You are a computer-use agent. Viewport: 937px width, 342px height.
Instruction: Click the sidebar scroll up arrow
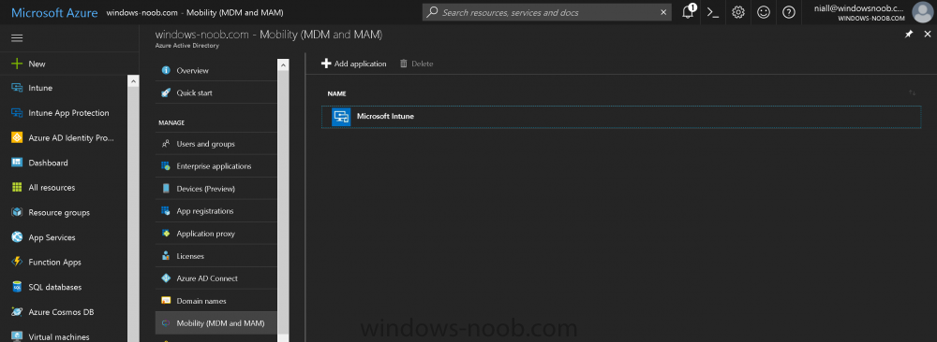[x=134, y=81]
